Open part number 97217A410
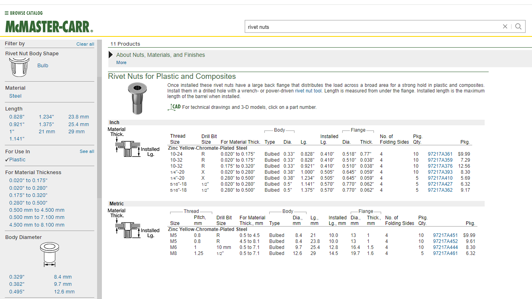The image size is (532, 299). (440, 178)
